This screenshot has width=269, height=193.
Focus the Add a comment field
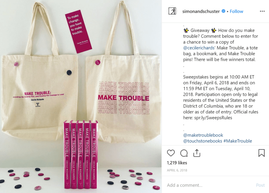coord(209,185)
